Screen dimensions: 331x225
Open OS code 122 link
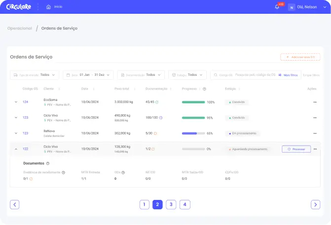tap(25, 149)
